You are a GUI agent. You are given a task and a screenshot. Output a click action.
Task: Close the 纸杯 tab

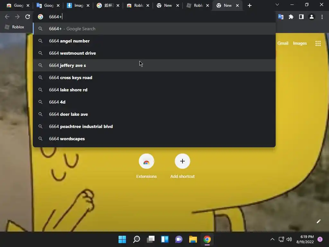click(x=118, y=5)
